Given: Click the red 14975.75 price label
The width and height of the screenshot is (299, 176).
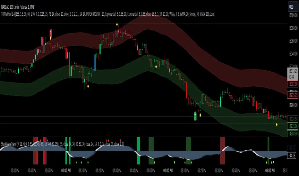Looking at the screenshot, I should coord(293,95).
